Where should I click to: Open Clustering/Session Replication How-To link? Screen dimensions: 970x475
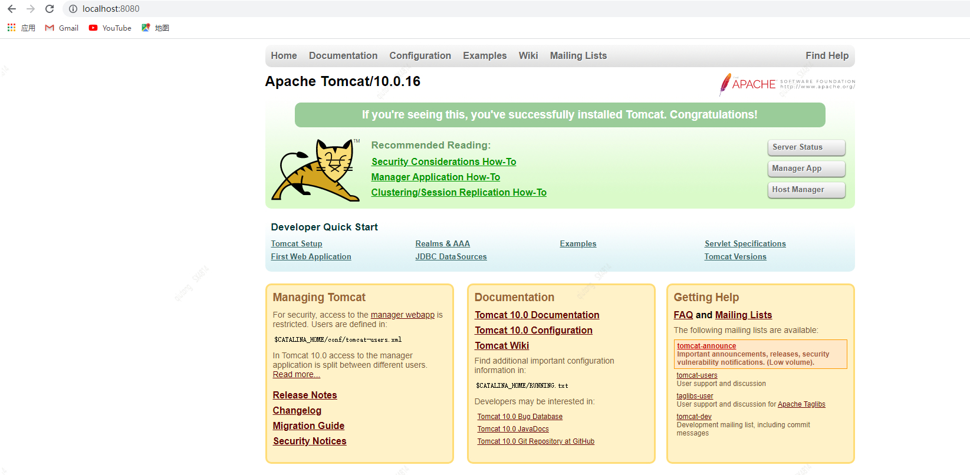point(459,192)
